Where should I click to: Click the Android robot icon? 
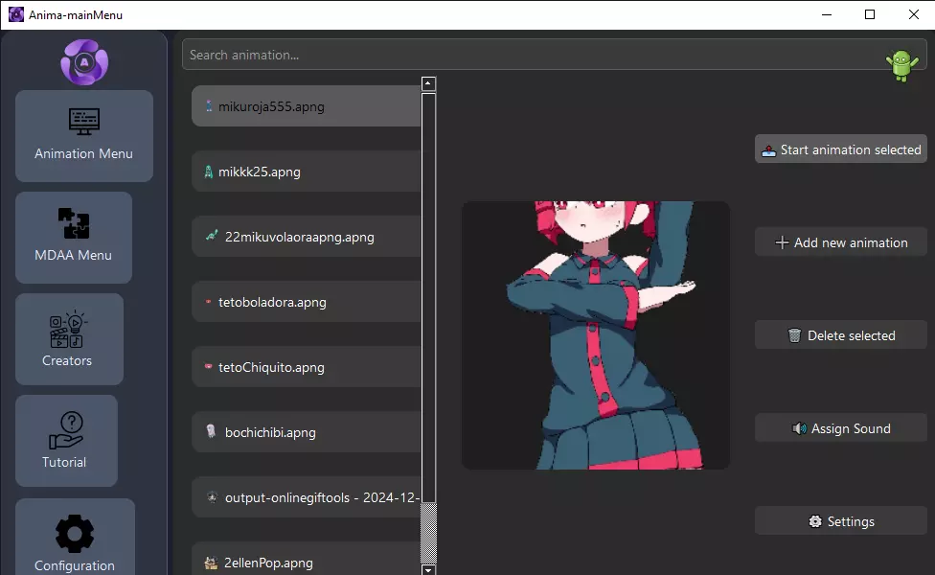[901, 65]
